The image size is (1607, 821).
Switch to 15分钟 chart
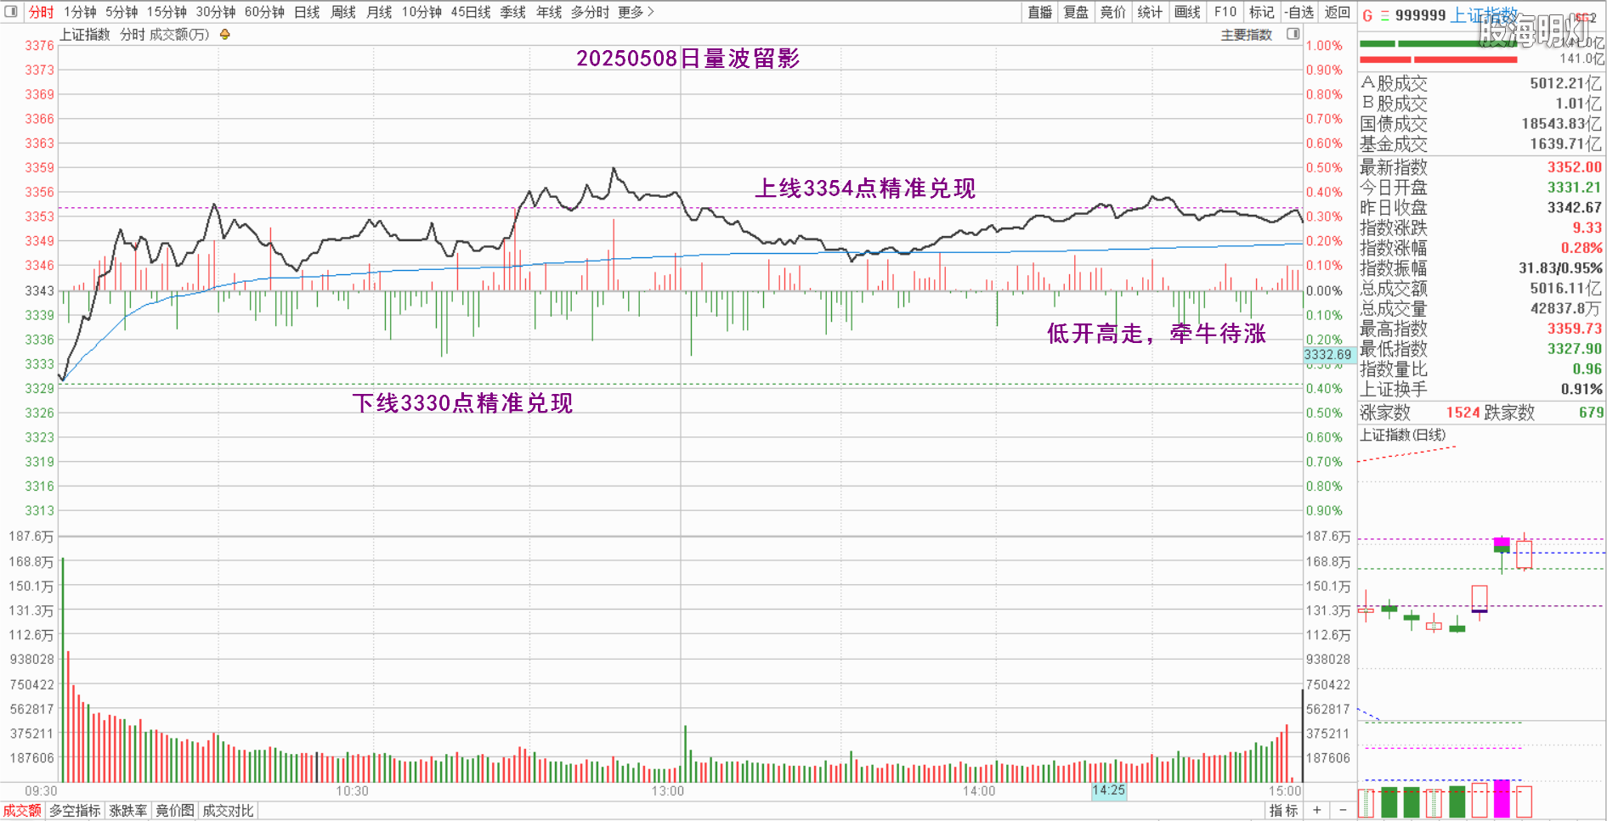(167, 12)
